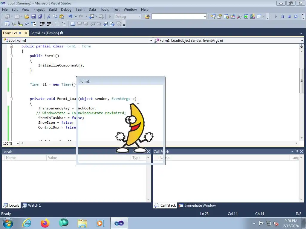Image resolution: width=306 pixels, height=229 pixels.
Task: Switch to the Immediate Window tab
Action: [197, 205]
